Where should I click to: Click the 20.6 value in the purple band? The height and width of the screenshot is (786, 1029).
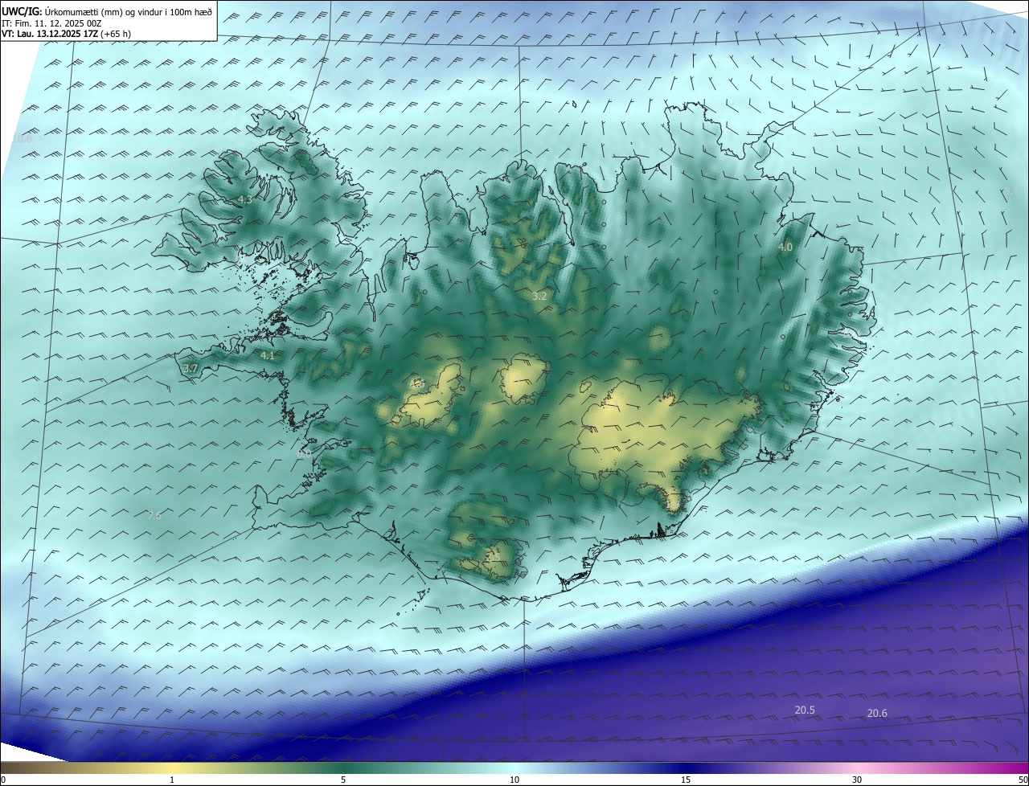(x=877, y=713)
